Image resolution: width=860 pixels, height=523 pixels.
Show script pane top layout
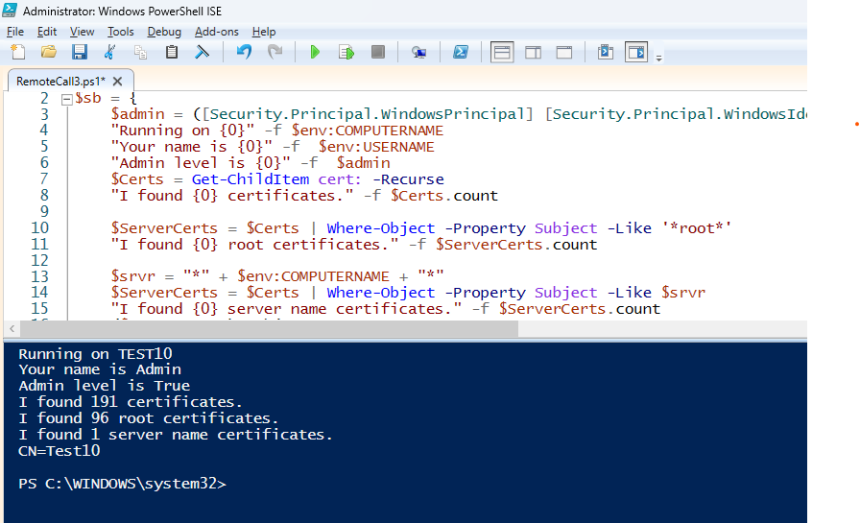point(502,52)
